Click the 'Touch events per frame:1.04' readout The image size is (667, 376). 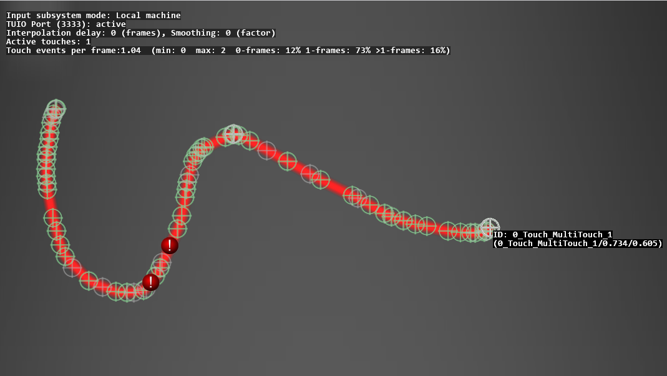coord(73,50)
